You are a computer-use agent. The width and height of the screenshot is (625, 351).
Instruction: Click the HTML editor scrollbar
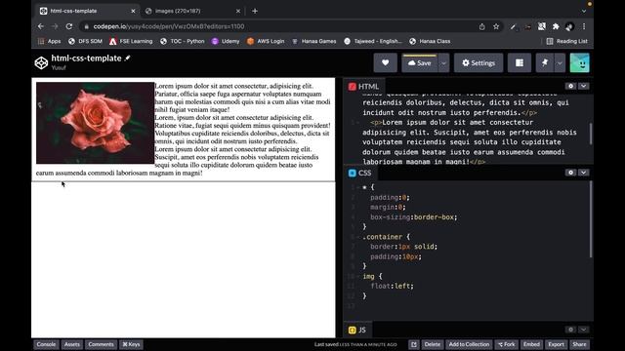[x=591, y=134]
